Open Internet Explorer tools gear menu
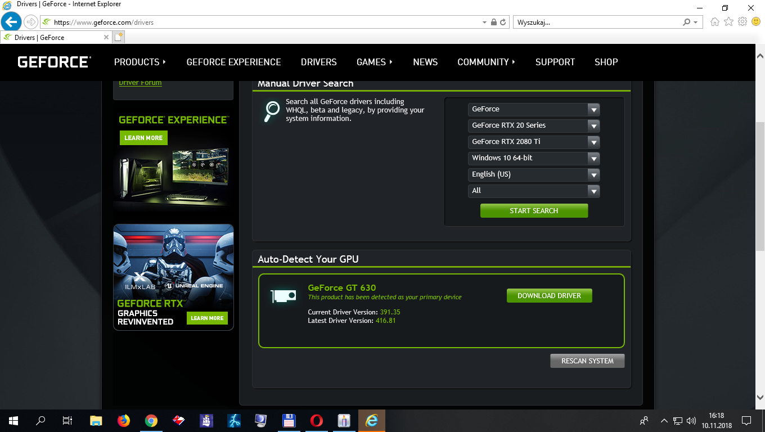Screen dimensions: 765x432 (742, 22)
